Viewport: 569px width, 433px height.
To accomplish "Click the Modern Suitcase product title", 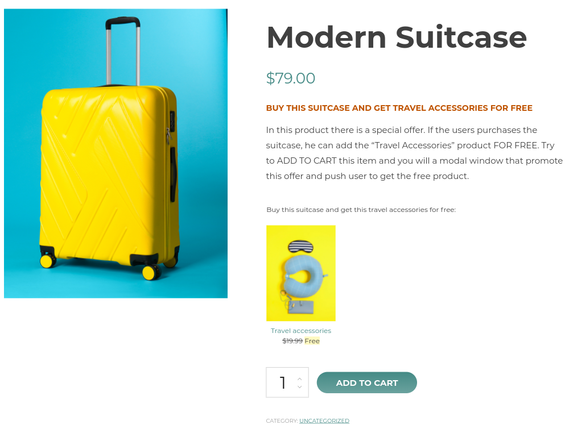I will click(396, 38).
